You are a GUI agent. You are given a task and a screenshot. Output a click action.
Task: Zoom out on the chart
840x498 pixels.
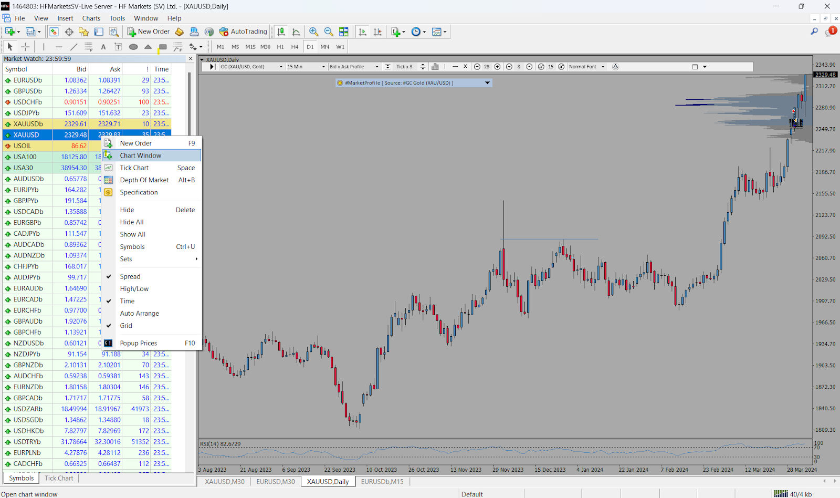click(329, 32)
